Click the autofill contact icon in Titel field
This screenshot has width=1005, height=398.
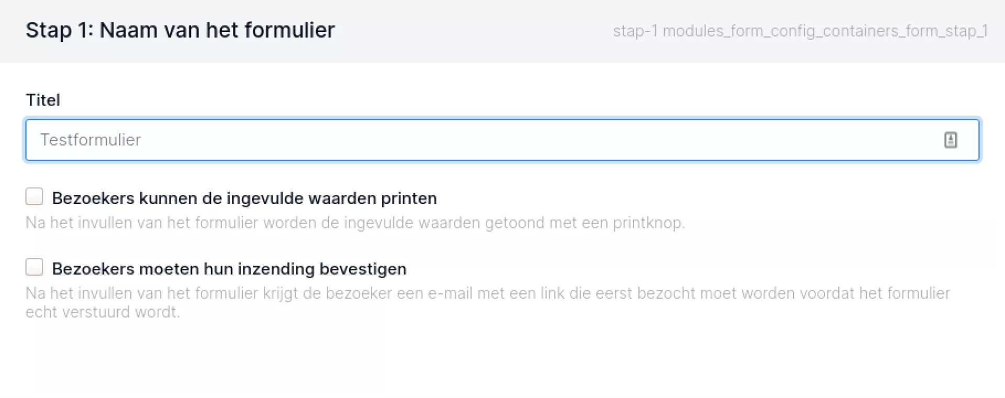(x=951, y=140)
